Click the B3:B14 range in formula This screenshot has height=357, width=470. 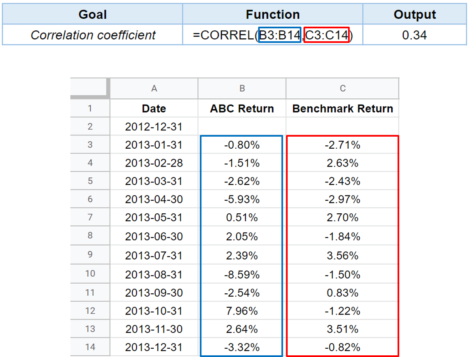279,35
